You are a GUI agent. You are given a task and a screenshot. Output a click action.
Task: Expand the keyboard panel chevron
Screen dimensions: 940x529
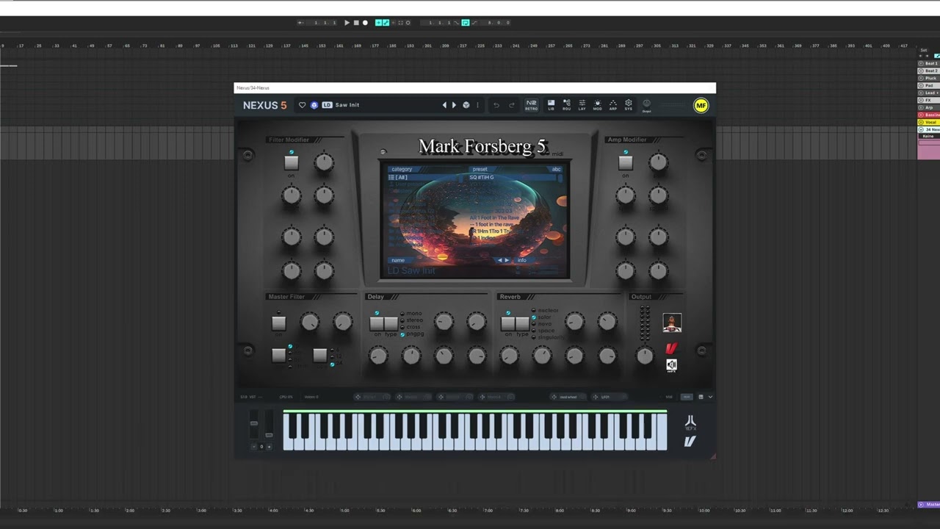(710, 397)
